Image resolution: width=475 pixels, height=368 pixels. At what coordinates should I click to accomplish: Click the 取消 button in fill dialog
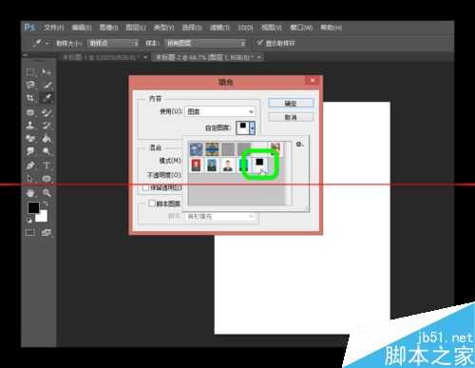[291, 117]
